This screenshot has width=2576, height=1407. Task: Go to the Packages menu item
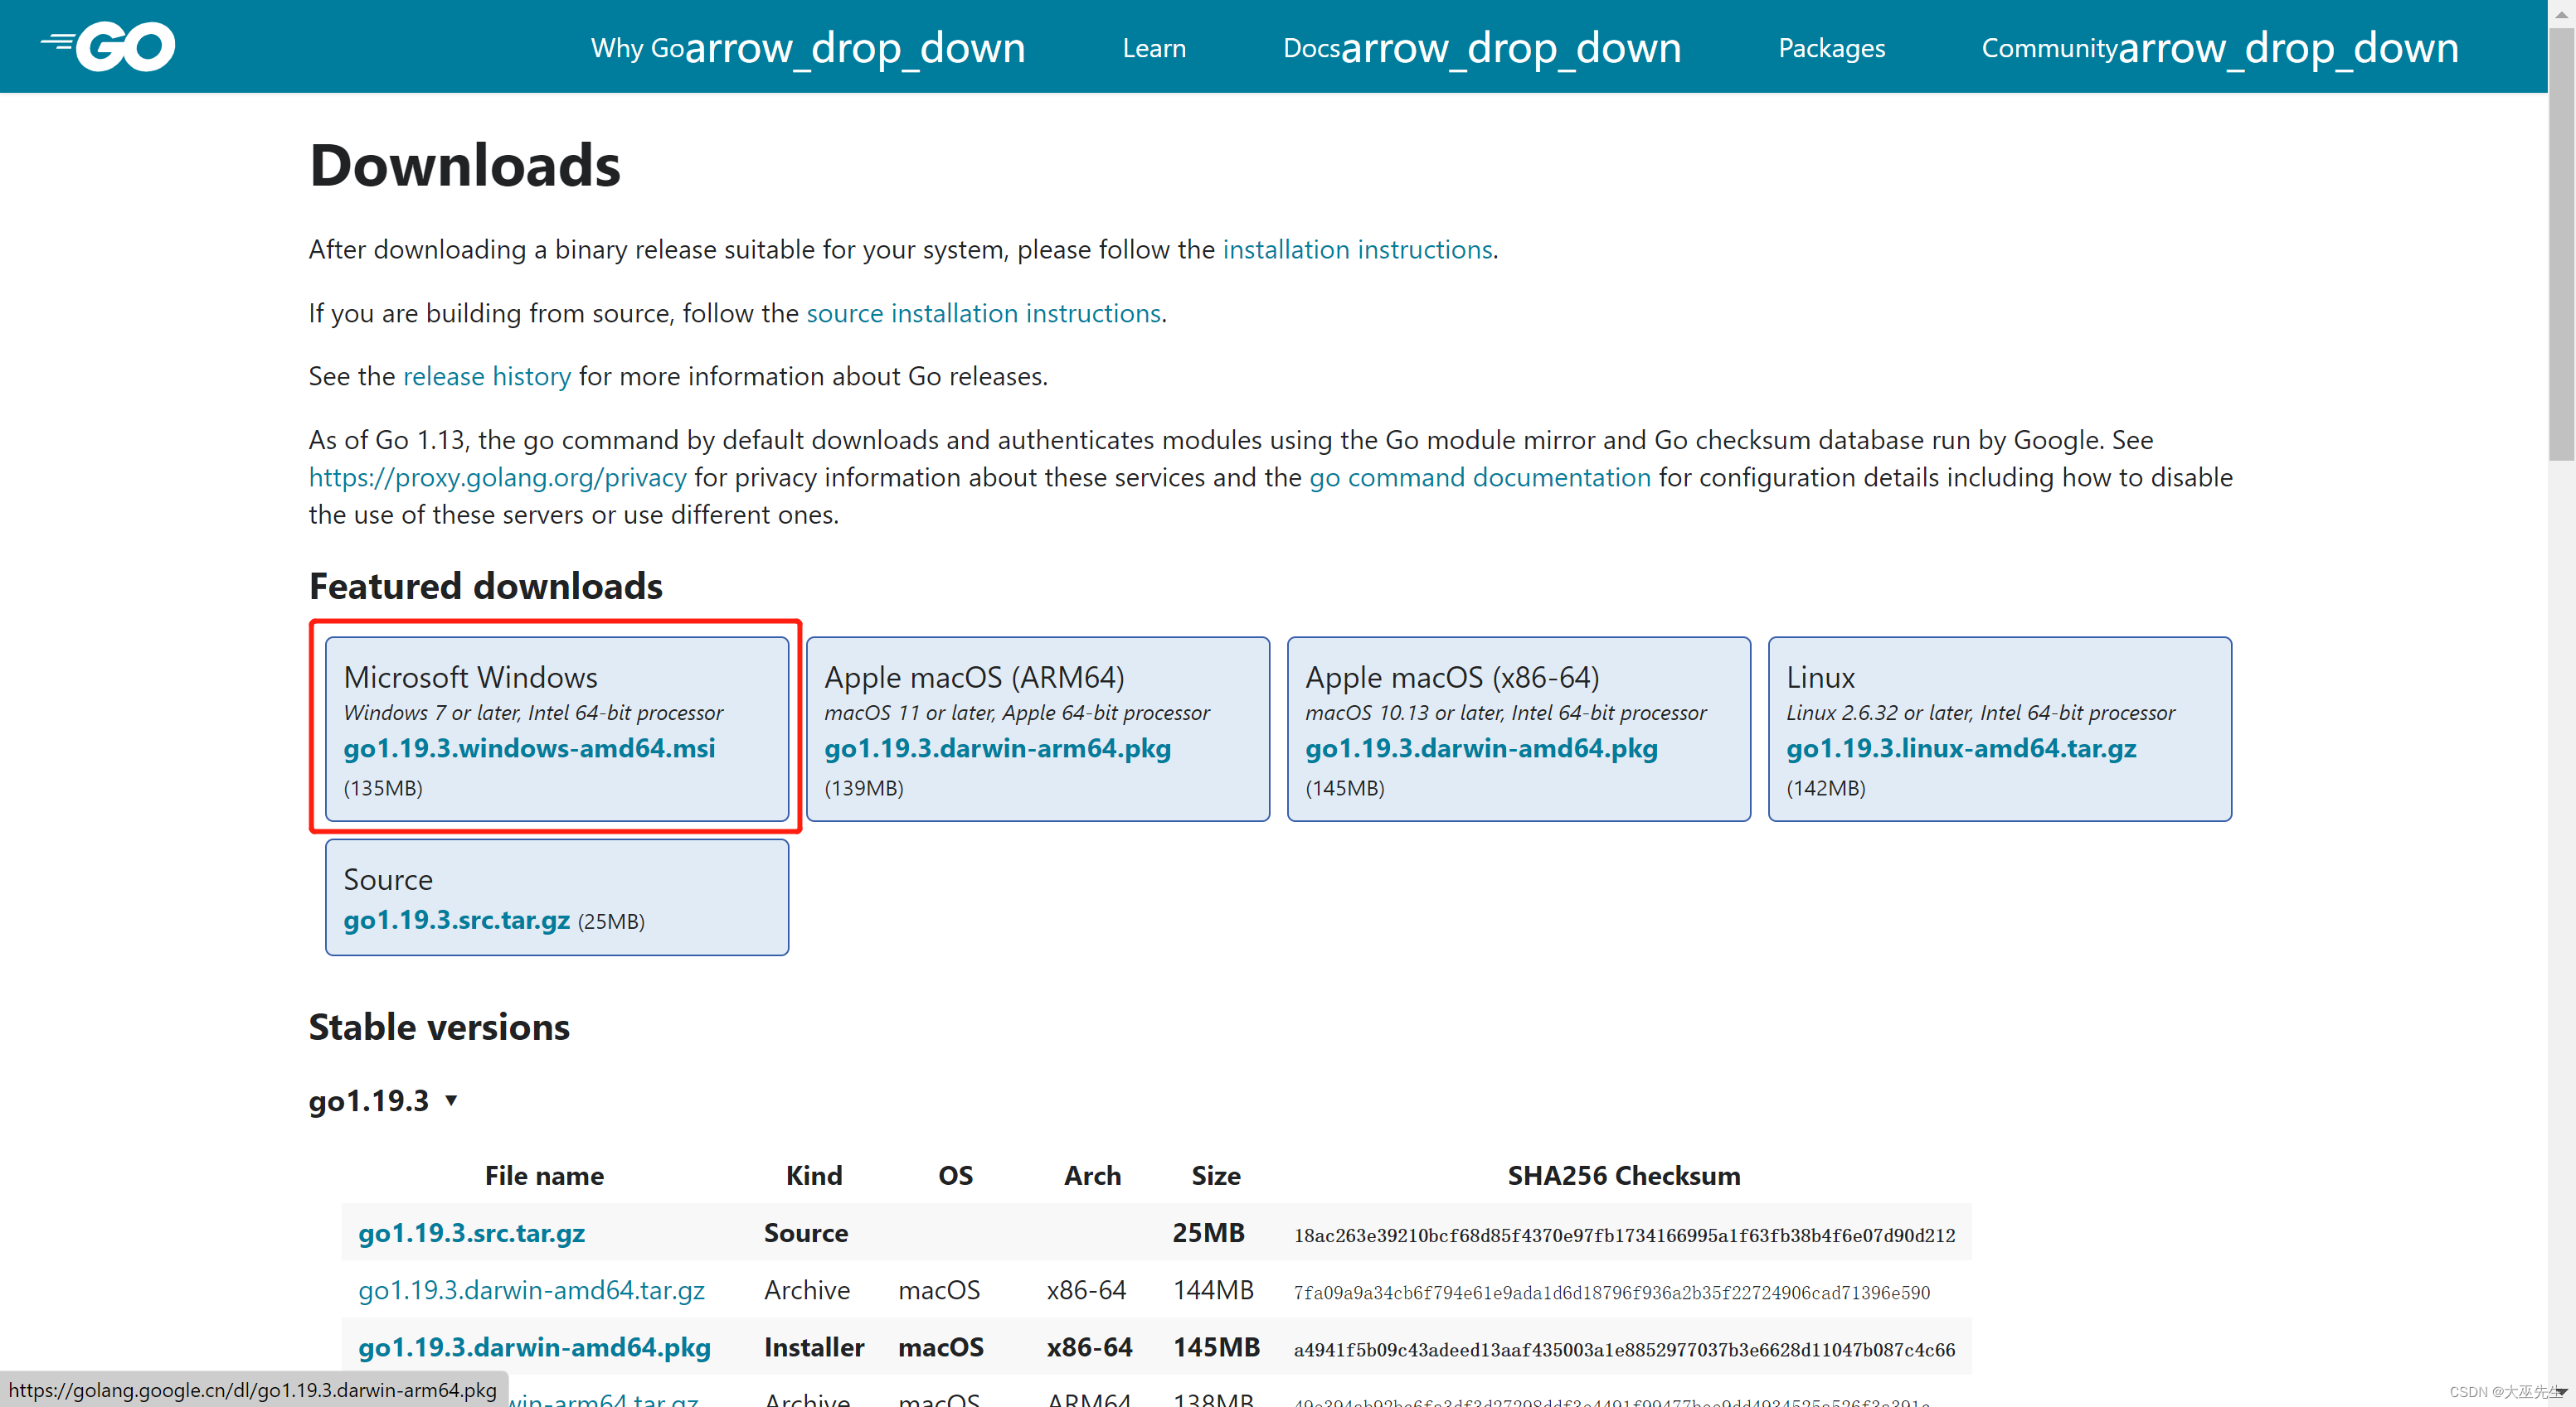(x=1831, y=48)
